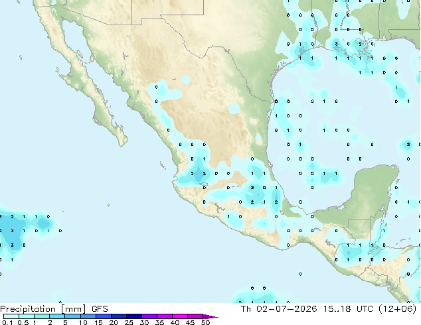Click the 'Precipitation' title word
421x325 pixels.
pos(28,309)
